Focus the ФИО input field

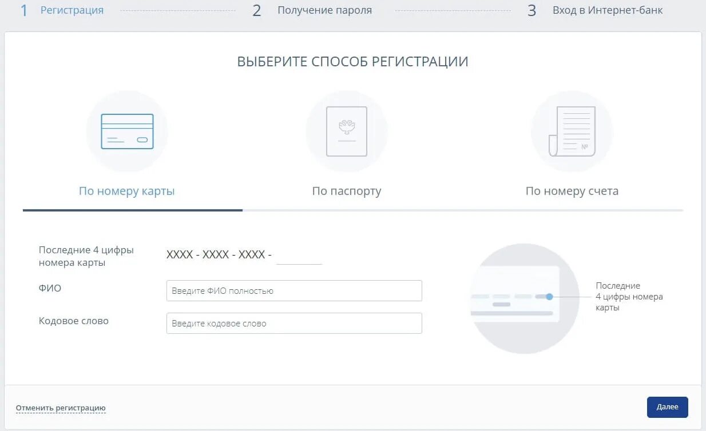[293, 290]
